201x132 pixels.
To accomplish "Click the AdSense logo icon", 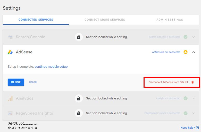I will tap(10, 52).
